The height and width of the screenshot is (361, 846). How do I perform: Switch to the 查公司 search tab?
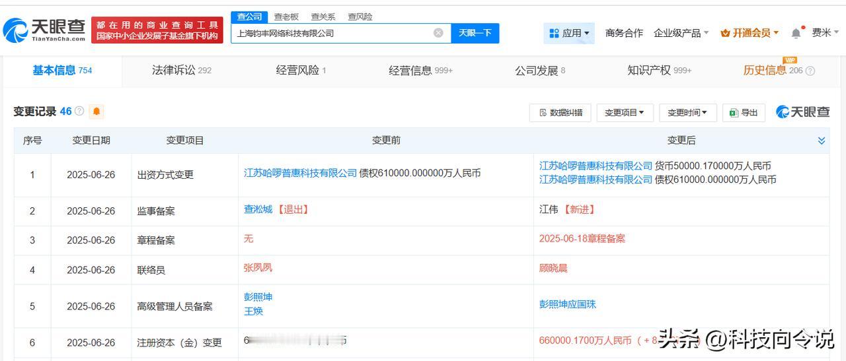tap(250, 17)
